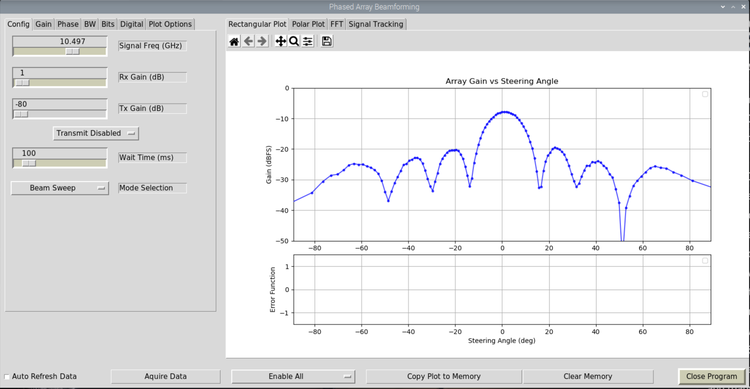
Task: Open the Configure subplots tool
Action: coord(308,42)
